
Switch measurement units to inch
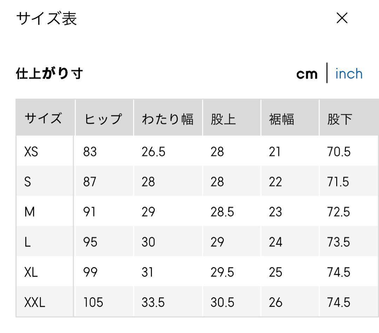[x=349, y=74]
